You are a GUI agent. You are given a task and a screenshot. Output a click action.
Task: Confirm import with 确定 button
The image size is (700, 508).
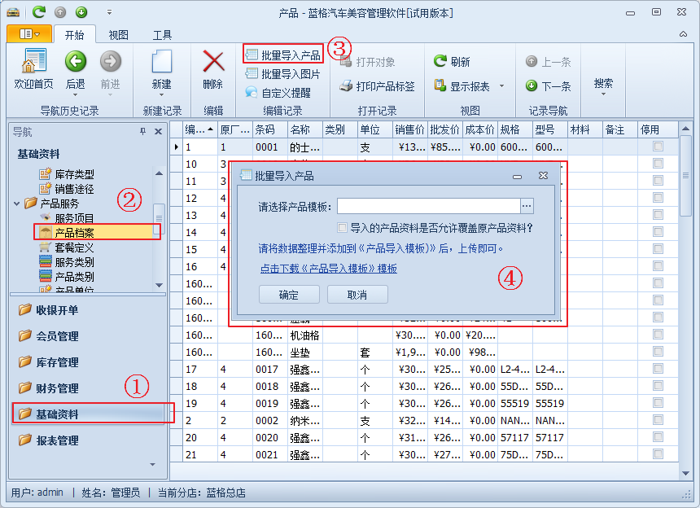pyautogui.click(x=289, y=295)
